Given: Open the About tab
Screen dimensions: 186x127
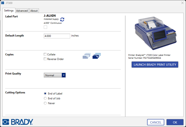Looking at the screenshot, I should [34, 11].
